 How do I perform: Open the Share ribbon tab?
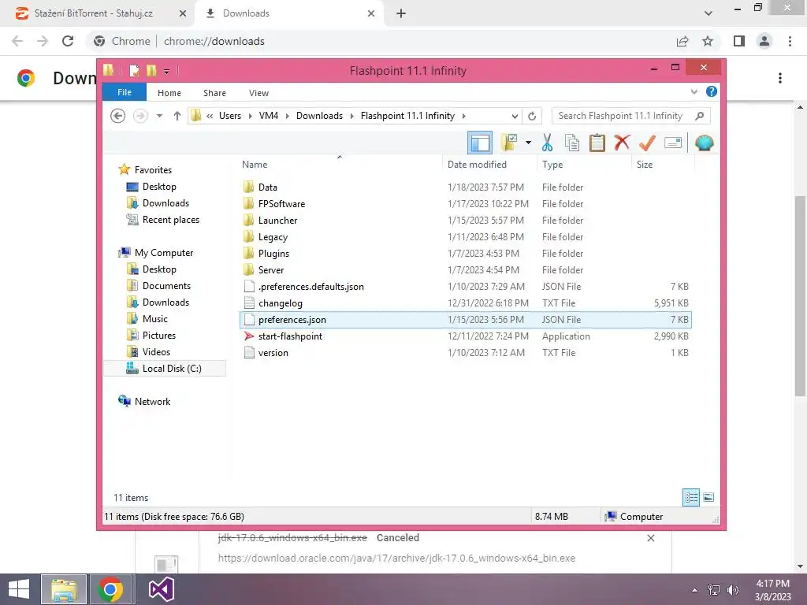(x=214, y=93)
